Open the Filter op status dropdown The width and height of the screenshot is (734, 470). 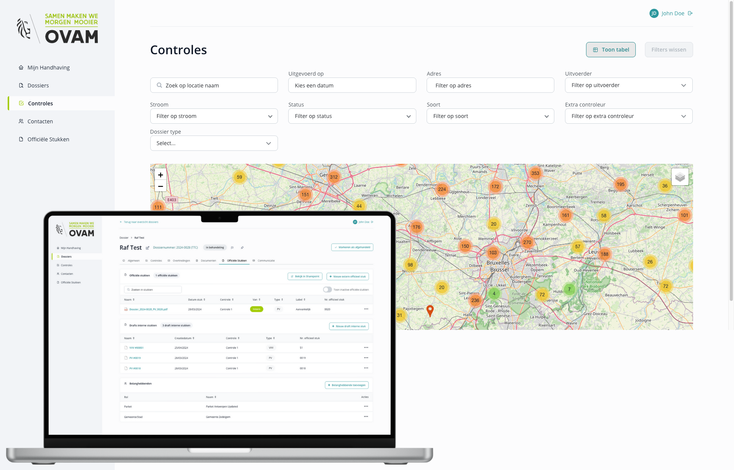pyautogui.click(x=352, y=116)
